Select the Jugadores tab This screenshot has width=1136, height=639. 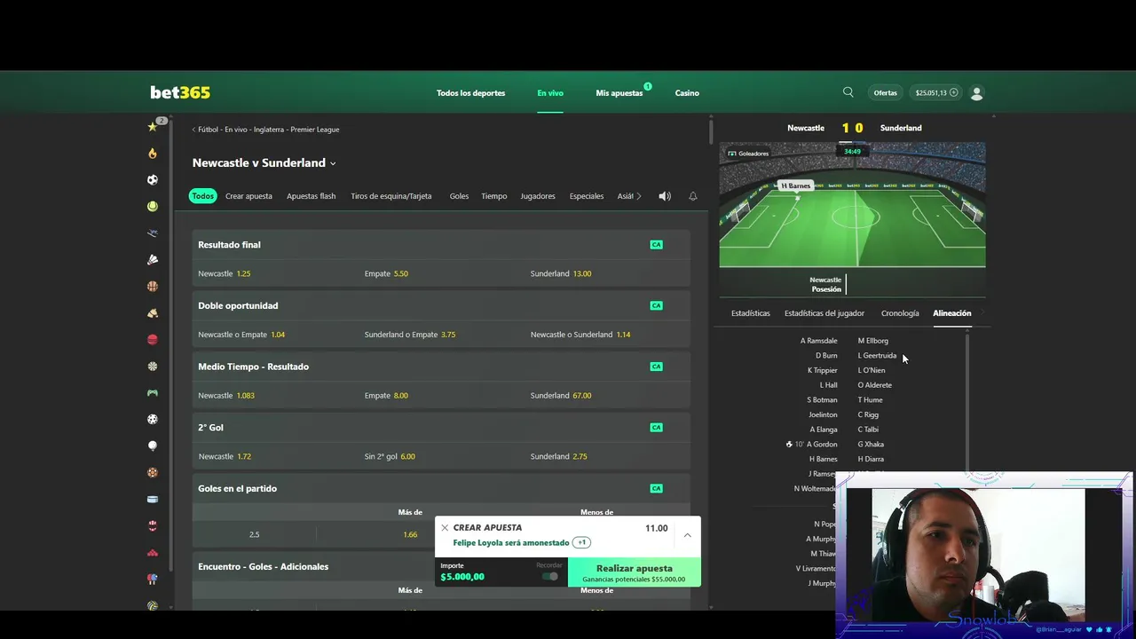pos(538,196)
